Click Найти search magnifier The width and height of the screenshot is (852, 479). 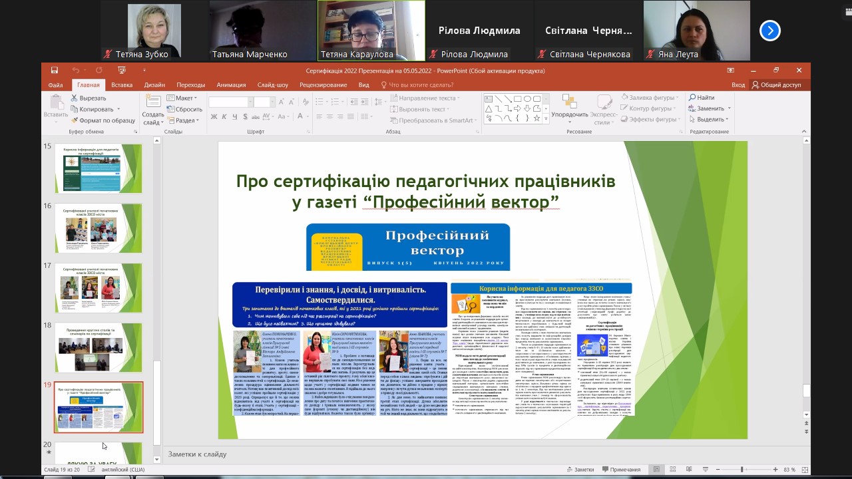701,98
